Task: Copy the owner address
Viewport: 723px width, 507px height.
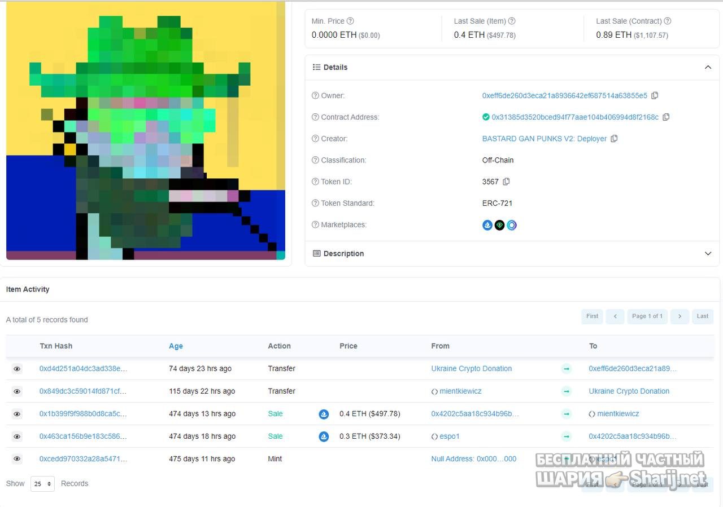Action: 655,96
